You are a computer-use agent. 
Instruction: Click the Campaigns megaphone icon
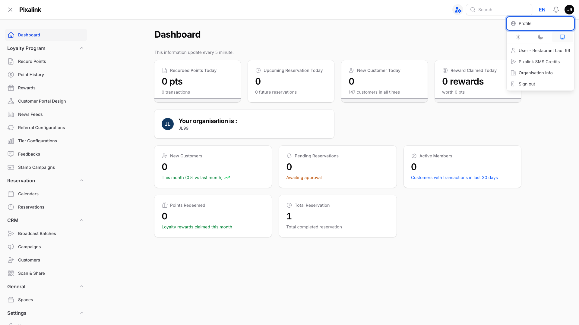(x=11, y=247)
